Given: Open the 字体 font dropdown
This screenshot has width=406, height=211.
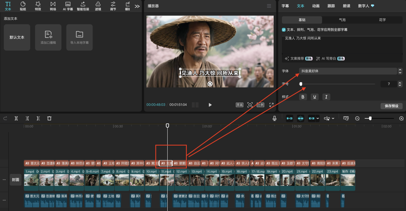Looking at the screenshot, I should [x=348, y=71].
